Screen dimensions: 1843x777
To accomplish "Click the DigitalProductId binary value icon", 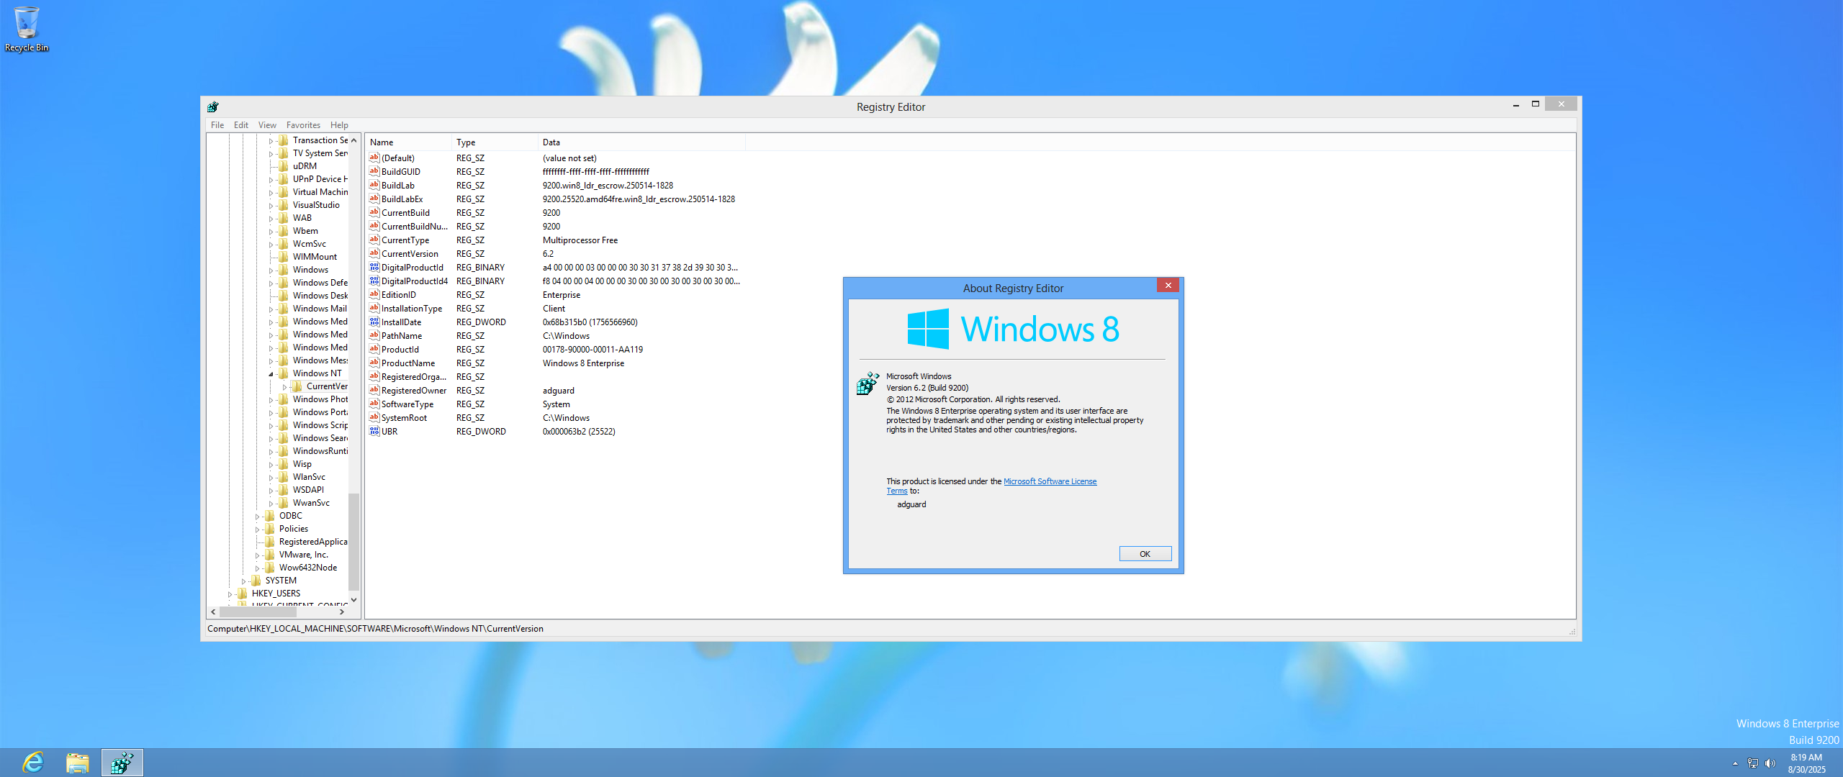I will [374, 267].
